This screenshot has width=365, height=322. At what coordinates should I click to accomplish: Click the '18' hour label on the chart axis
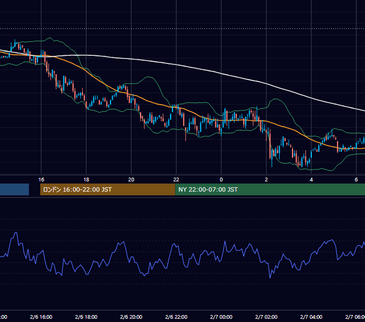click(x=86, y=180)
